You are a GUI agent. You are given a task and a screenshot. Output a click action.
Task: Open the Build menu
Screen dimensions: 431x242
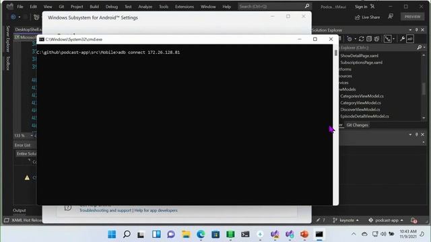pos(94,7)
